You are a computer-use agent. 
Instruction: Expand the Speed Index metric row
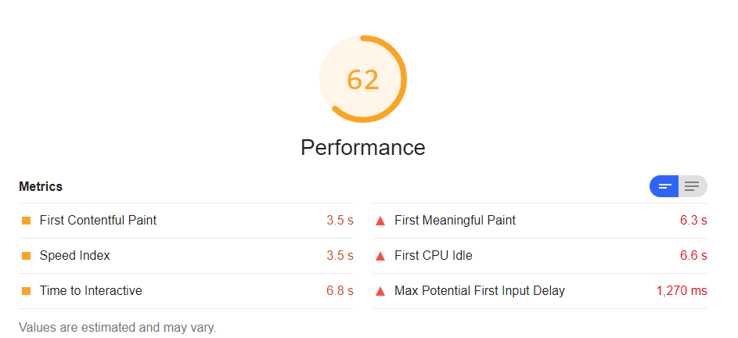coord(74,256)
